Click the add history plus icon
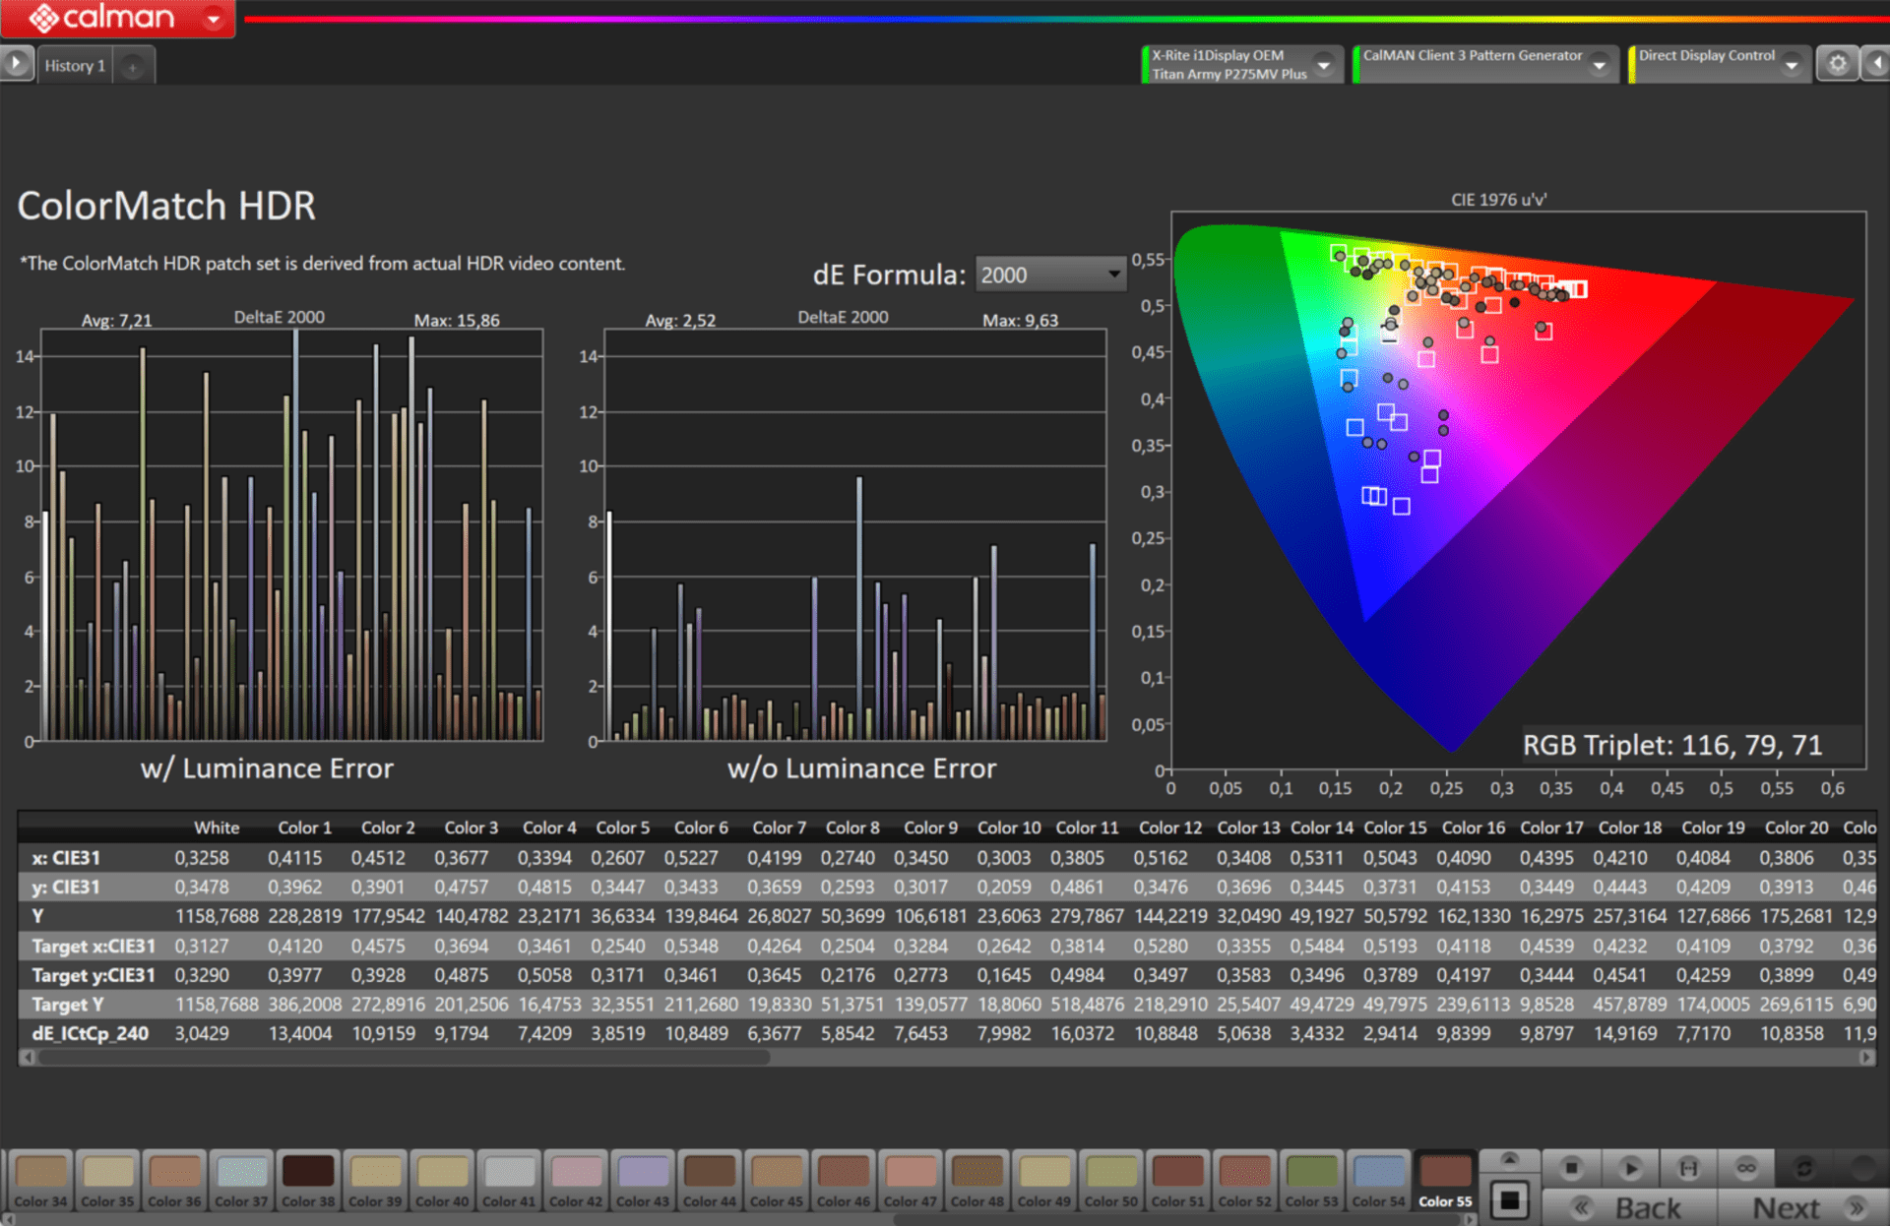1890x1226 pixels. point(132,66)
